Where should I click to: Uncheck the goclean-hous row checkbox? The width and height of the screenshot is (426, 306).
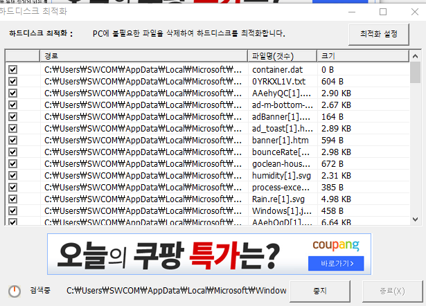coord(12,163)
